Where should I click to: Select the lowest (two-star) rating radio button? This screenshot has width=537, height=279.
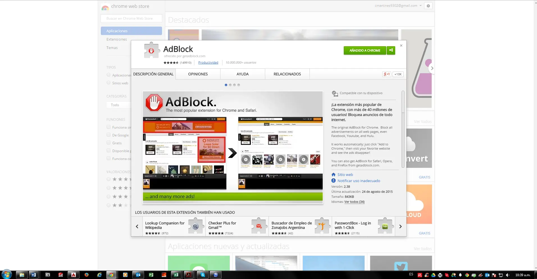tap(108, 205)
